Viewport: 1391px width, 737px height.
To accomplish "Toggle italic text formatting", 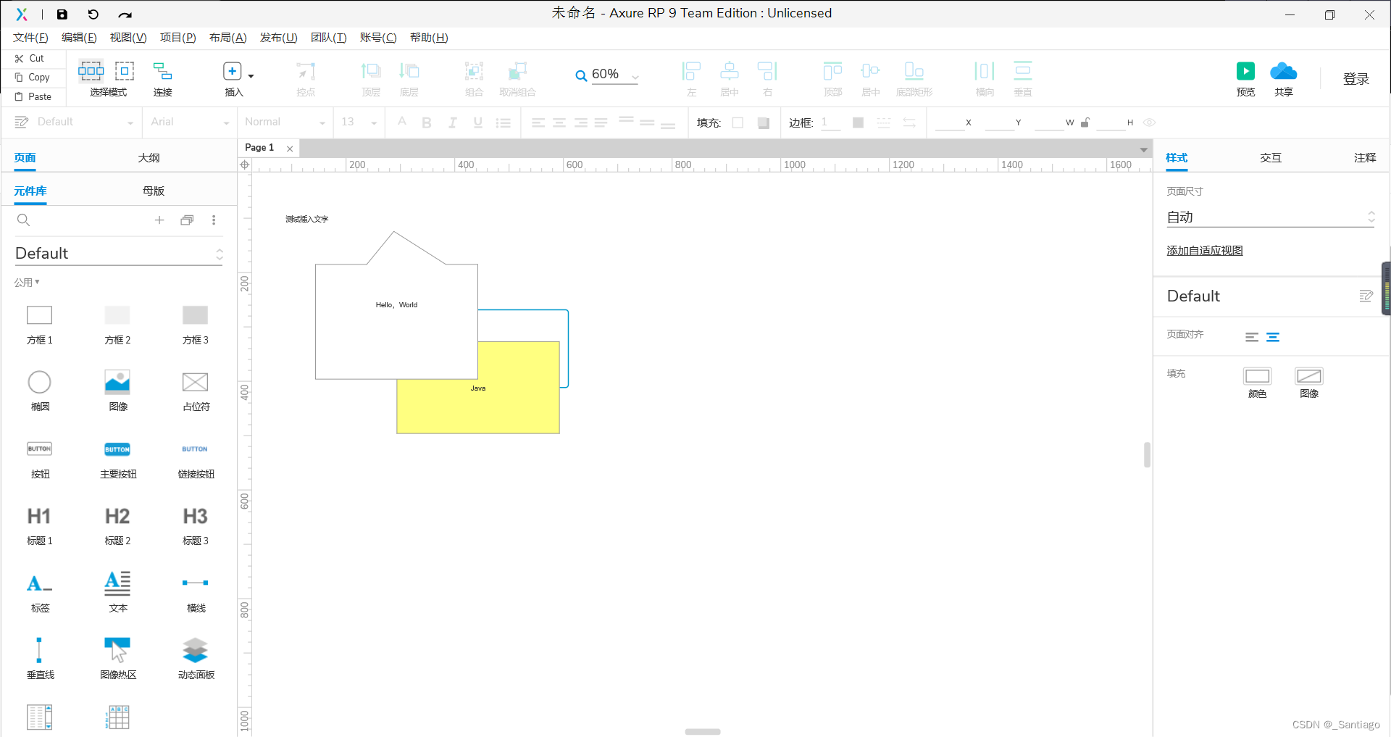I will click(452, 122).
